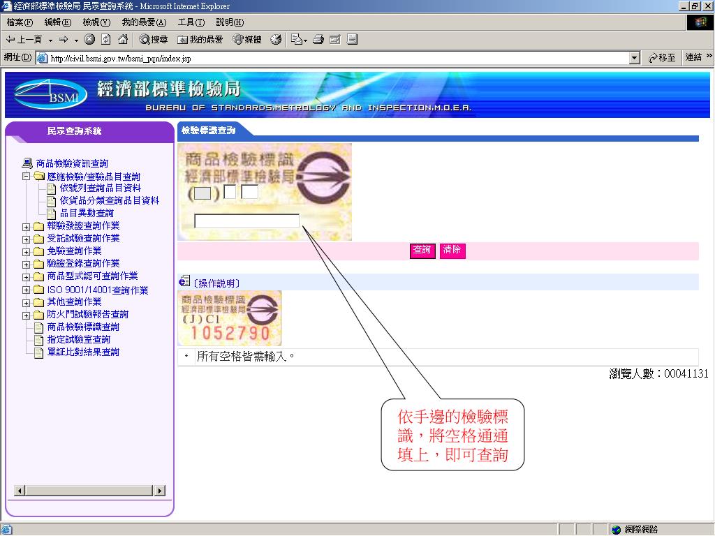
Task: Print the page with the printer icon
Action: click(318, 40)
